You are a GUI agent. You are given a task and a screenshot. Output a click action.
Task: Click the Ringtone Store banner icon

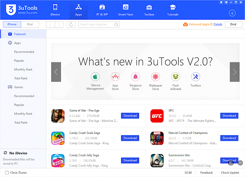coord(135,77)
